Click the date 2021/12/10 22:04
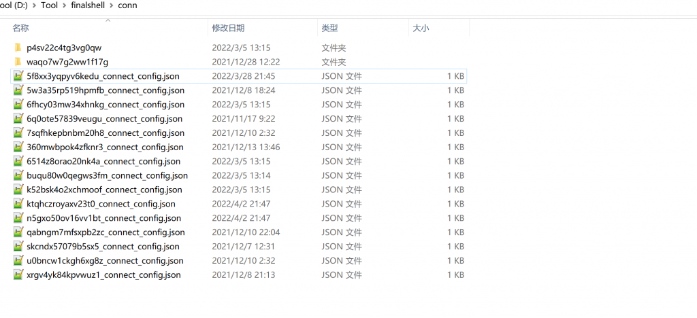The width and height of the screenshot is (697, 318). coord(246,232)
